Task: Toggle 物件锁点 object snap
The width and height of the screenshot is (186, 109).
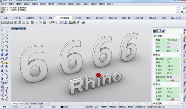Action: pos(113,107)
